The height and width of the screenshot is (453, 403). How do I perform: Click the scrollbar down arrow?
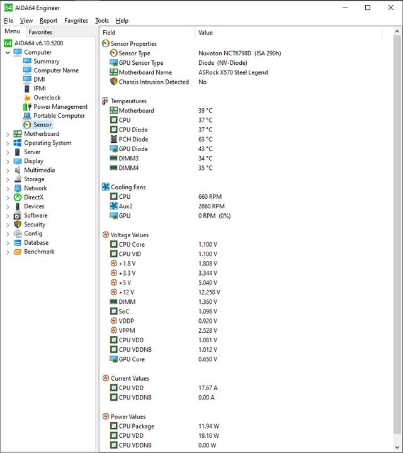point(397,447)
